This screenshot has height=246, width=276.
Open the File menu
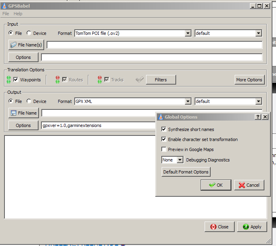tap(6, 14)
